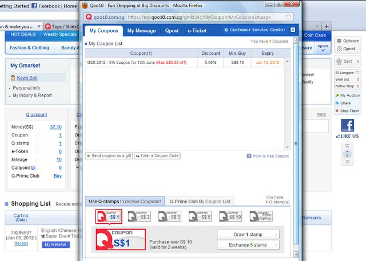Open the Kevin Soh profile link
The width and height of the screenshot is (366, 261).
click(x=27, y=78)
